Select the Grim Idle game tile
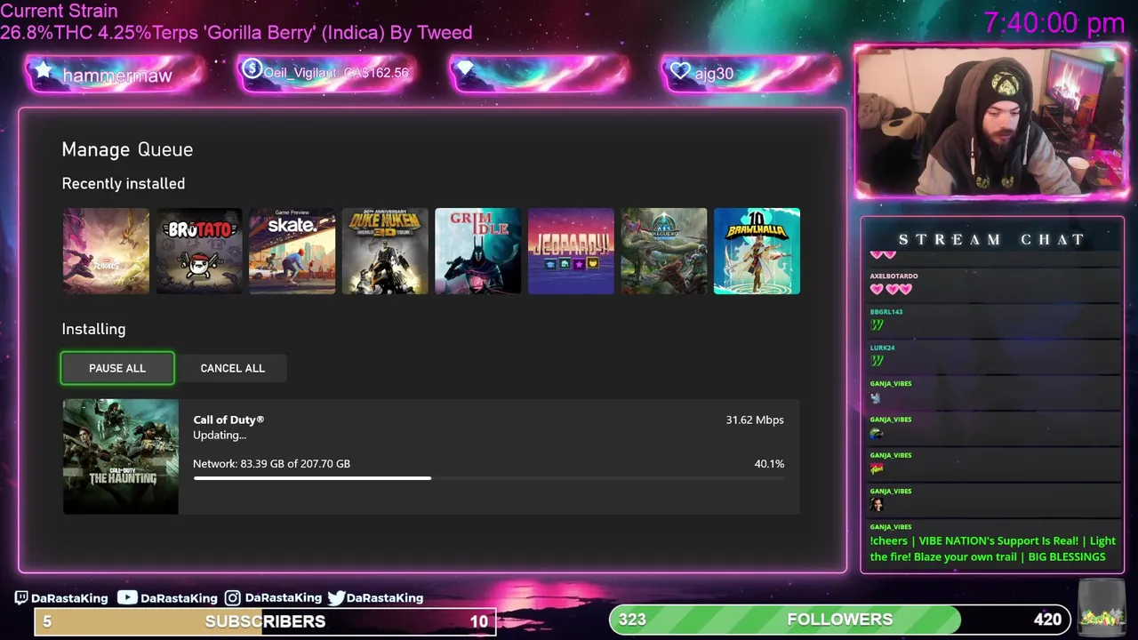The image size is (1138, 640). coord(477,251)
